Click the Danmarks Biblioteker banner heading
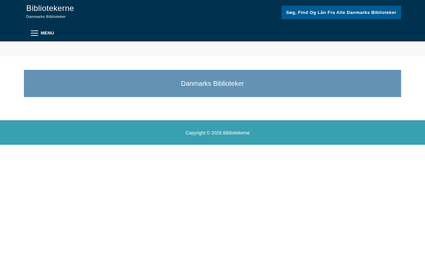 pos(212,83)
